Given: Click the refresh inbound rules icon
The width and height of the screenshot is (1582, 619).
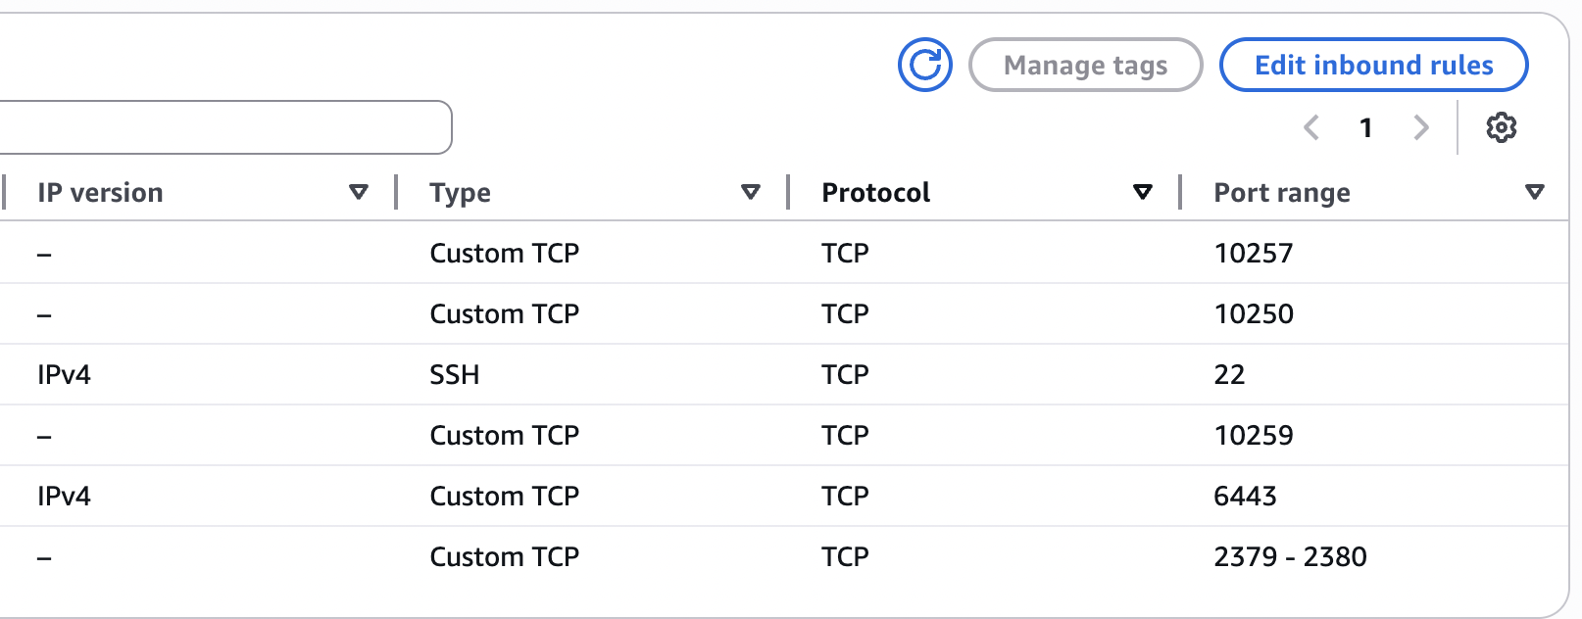Looking at the screenshot, I should pyautogui.click(x=924, y=65).
